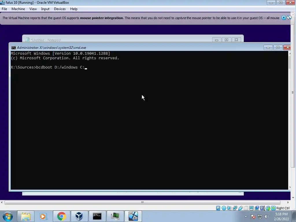
Task: Maximize the Untitled Notepad window
Action: point(227,40)
